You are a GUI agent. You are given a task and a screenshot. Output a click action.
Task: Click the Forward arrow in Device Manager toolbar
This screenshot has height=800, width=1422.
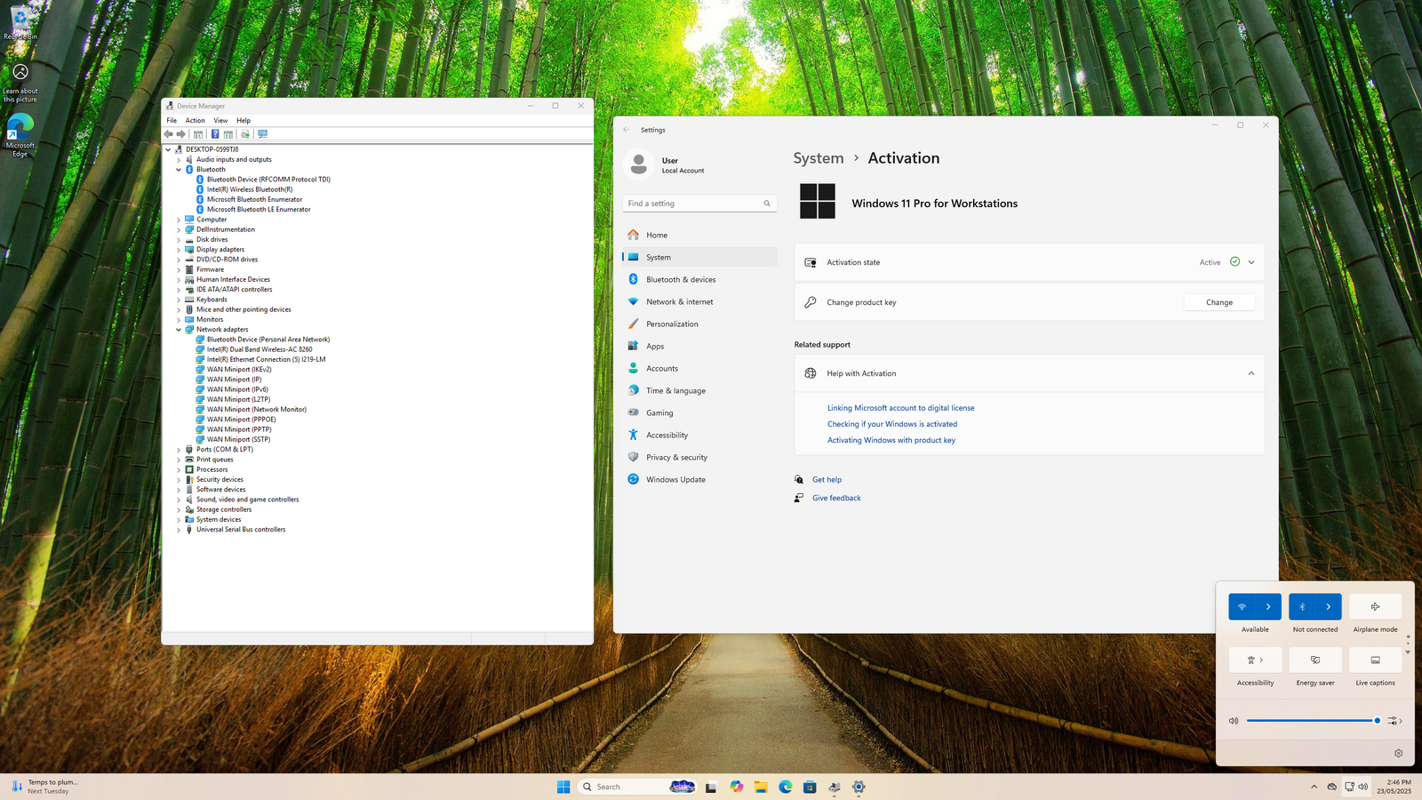[x=180, y=134]
